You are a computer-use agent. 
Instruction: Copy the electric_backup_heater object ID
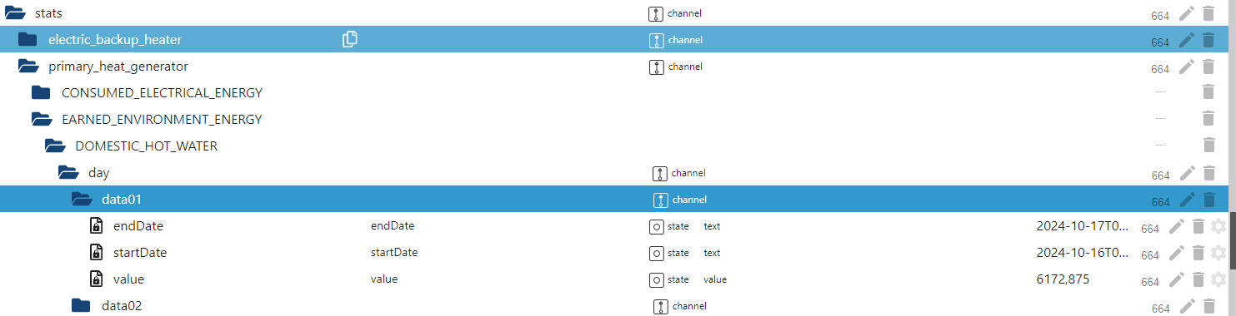click(x=350, y=39)
